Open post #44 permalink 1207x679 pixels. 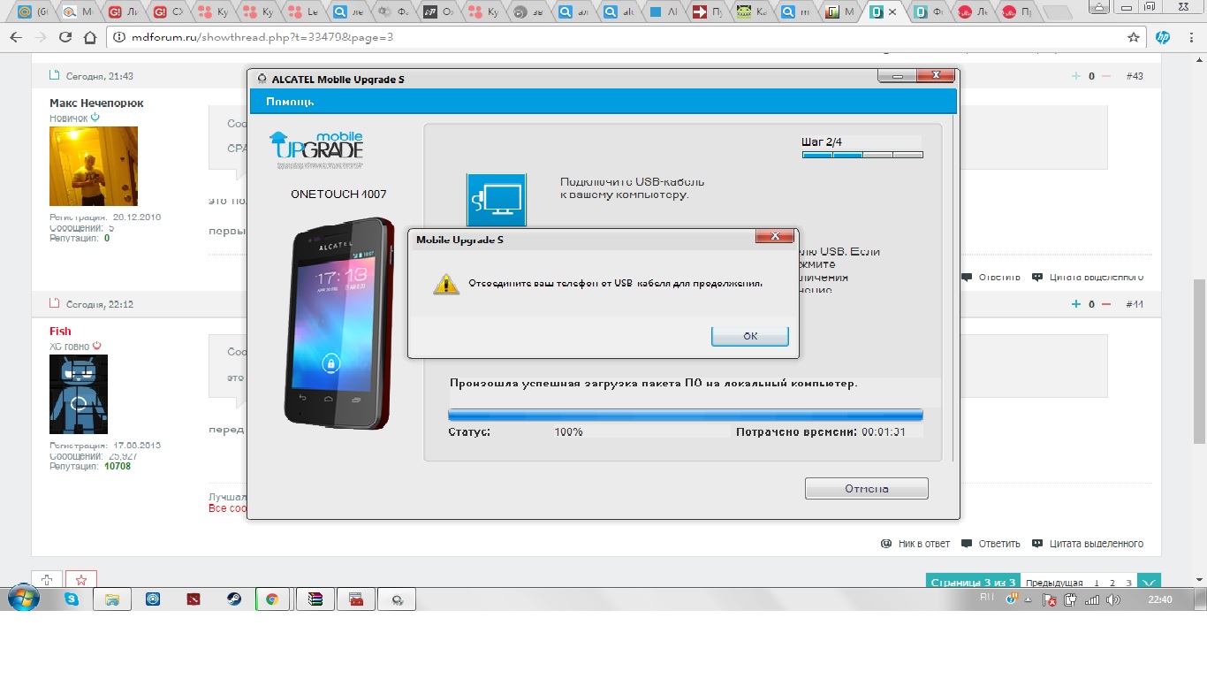coord(1135,304)
